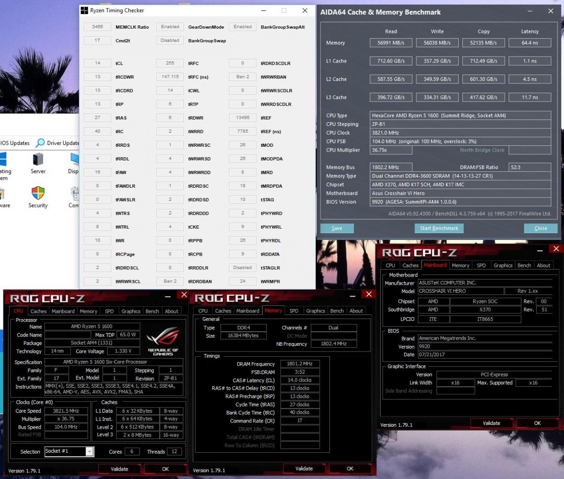Click CAS# Latency value 14.0 clocks

300,380
